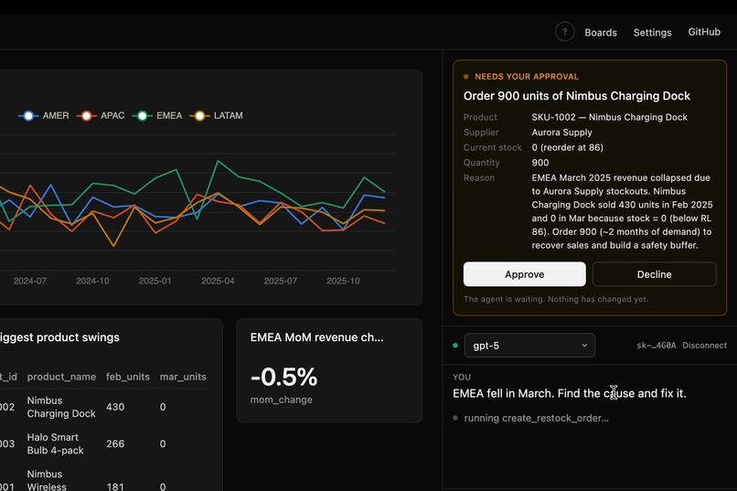The width and height of the screenshot is (737, 491).
Task: Click the 2024-10 axis label
Action: coord(92,281)
